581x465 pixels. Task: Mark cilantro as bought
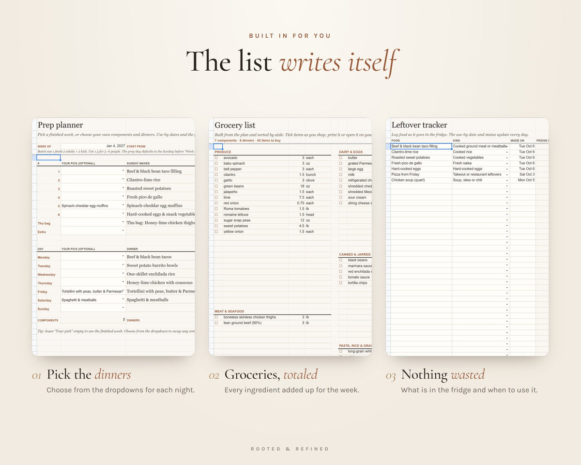216,174
